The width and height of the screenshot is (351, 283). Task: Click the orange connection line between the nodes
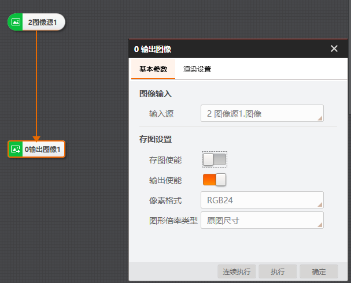[36, 81]
